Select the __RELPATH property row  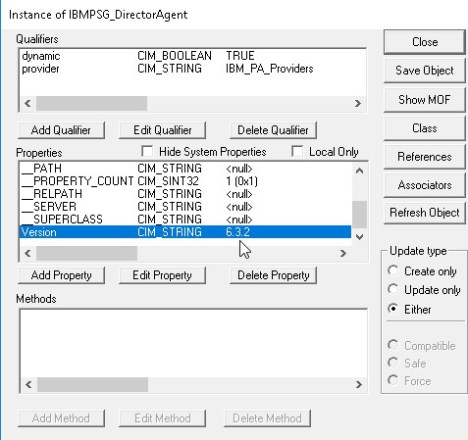185,194
